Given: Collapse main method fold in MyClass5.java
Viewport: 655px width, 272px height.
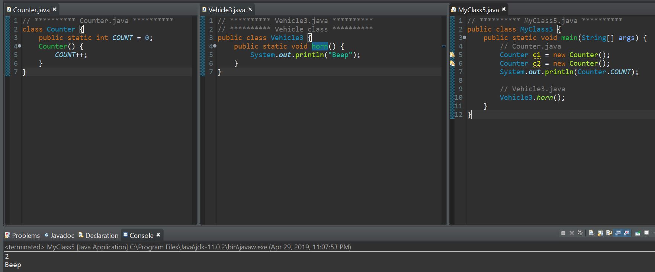Looking at the screenshot, I should (x=464, y=37).
